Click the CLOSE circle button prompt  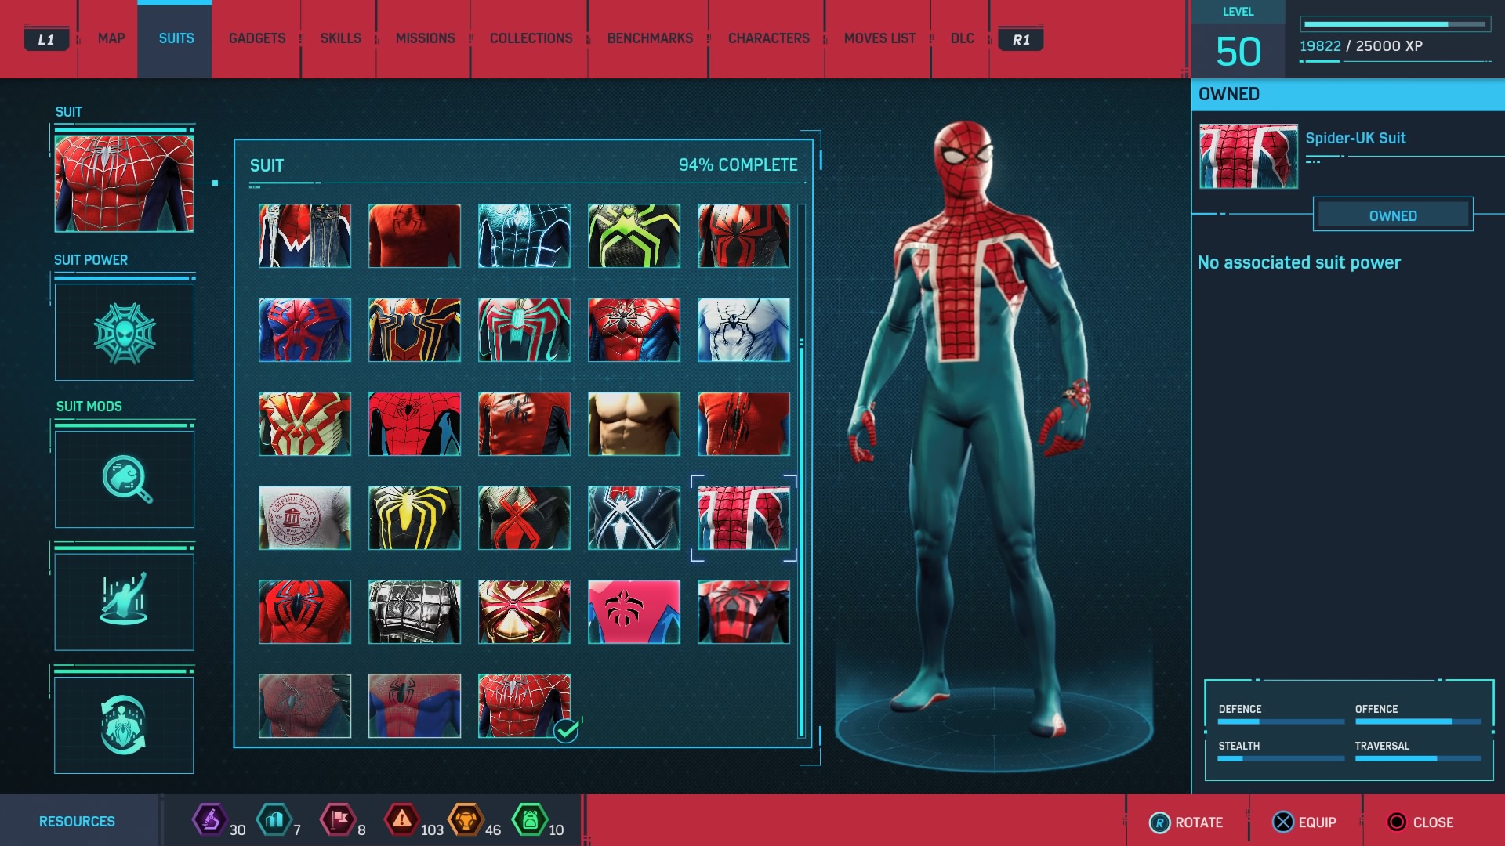point(1420,822)
